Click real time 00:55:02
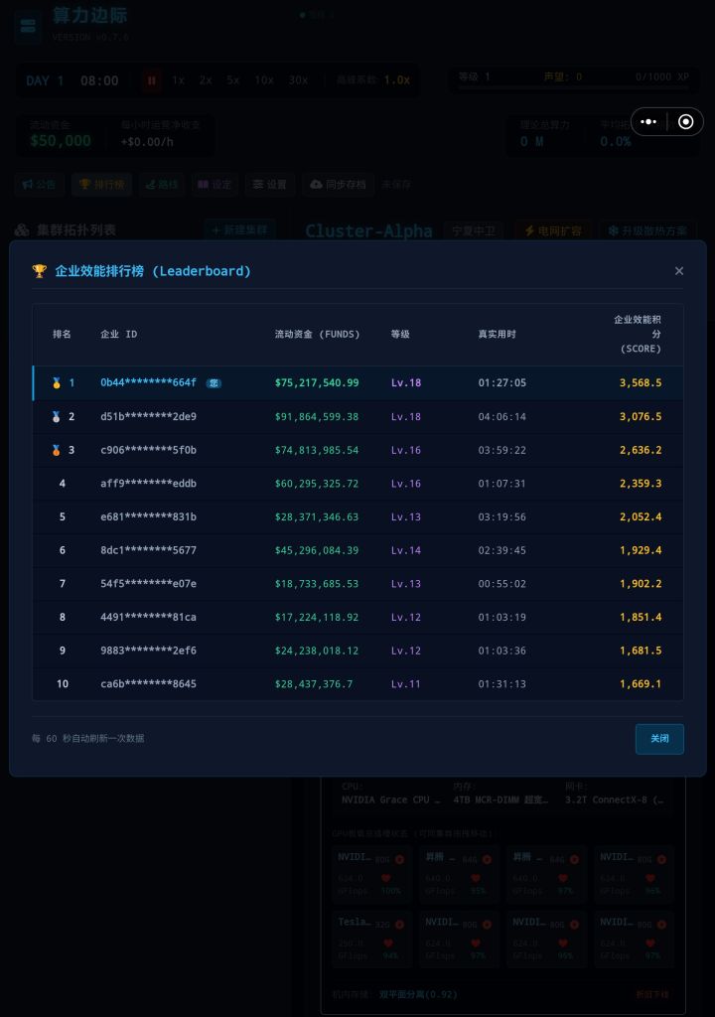 tap(502, 584)
